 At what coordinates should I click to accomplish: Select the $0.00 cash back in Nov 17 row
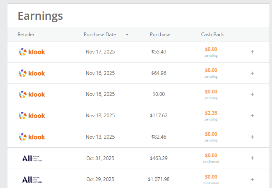pos(211,49)
